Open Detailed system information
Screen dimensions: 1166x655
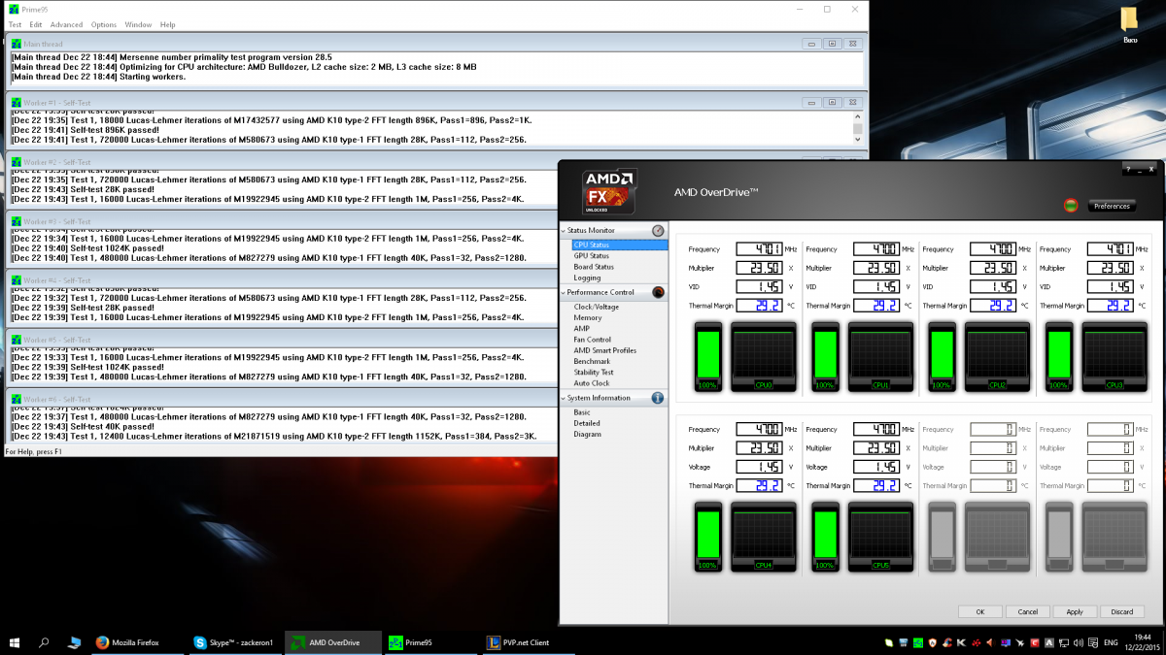587,423
